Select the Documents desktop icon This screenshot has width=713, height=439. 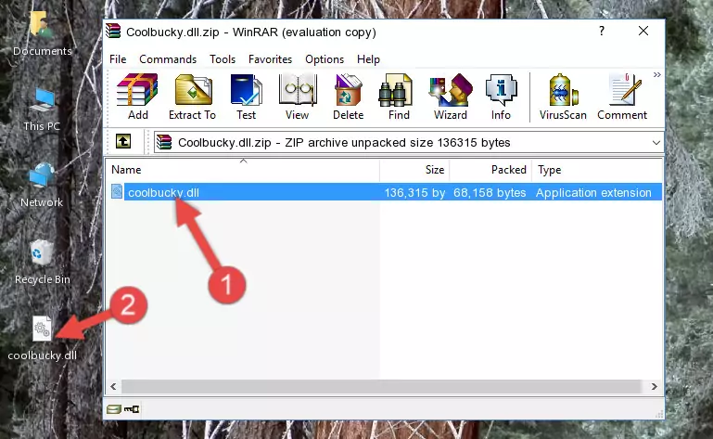[x=42, y=33]
